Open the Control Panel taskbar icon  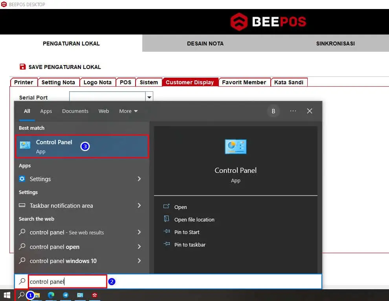point(80,295)
